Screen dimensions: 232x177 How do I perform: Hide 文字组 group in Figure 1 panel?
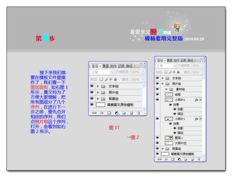click(92, 86)
